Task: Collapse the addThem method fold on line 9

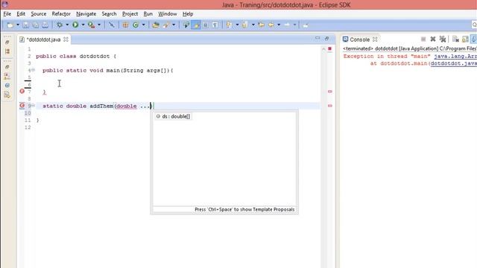Action: click(x=33, y=106)
